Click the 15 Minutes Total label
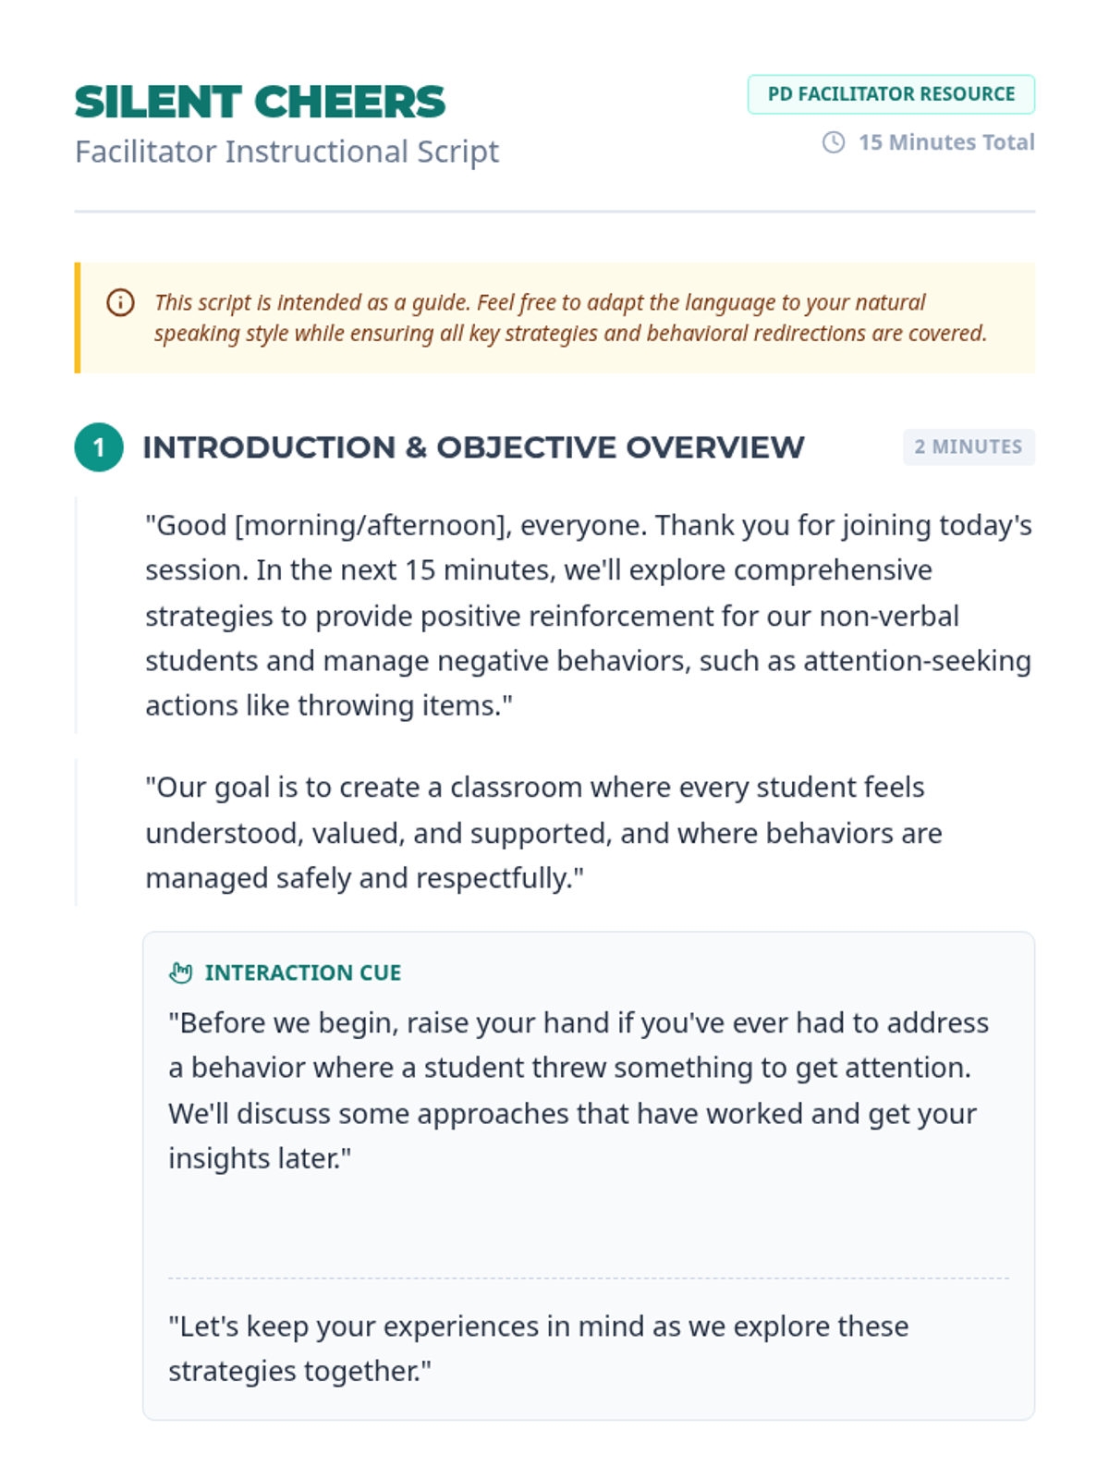Screen dimensions: 1109x1479 pyautogui.click(x=946, y=142)
